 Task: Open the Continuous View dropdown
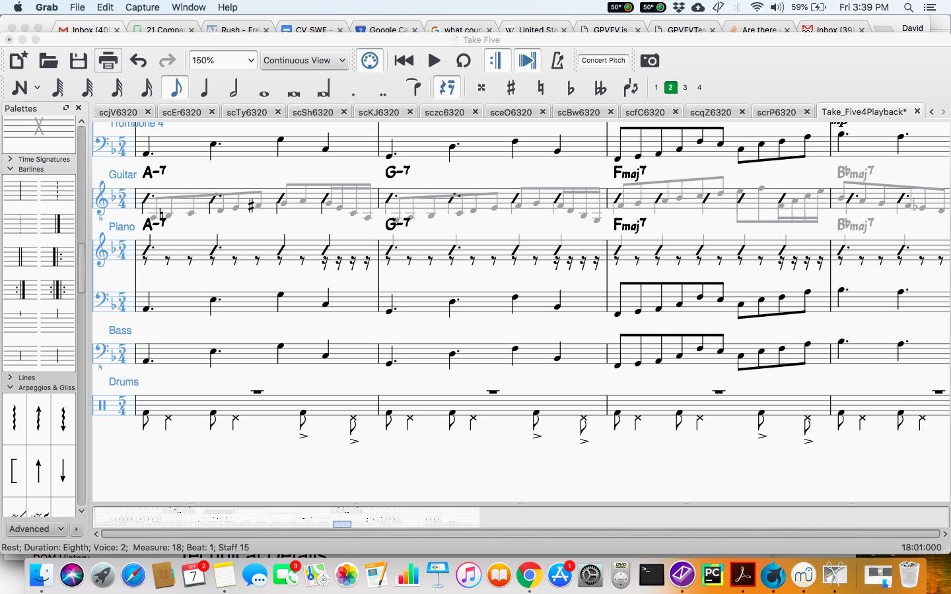(x=303, y=60)
